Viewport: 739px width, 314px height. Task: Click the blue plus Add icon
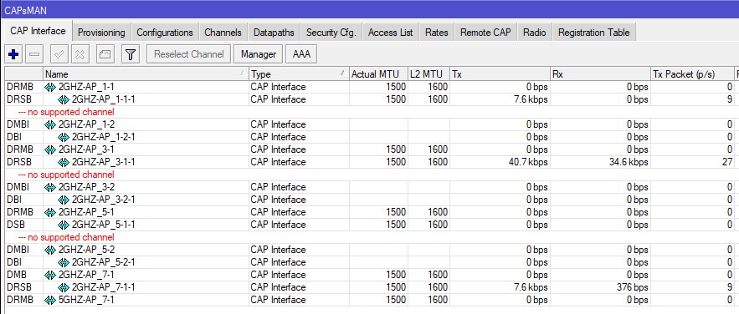[x=13, y=54]
